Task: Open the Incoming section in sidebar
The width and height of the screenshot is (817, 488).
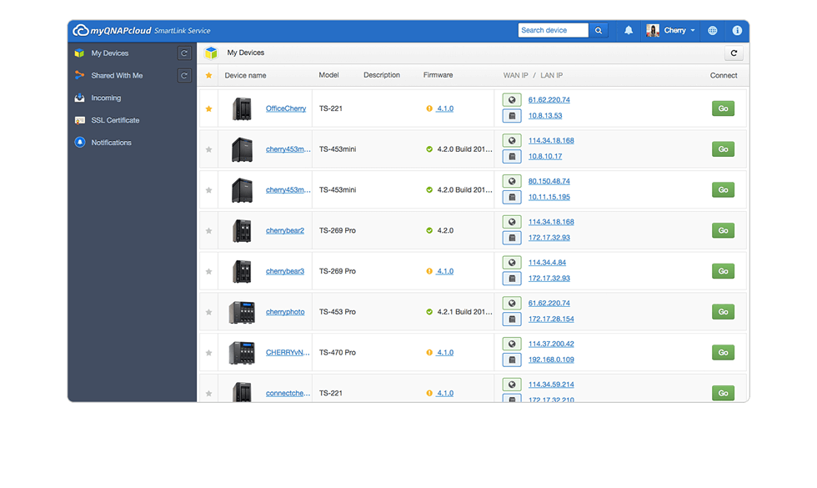Action: pyautogui.click(x=107, y=98)
